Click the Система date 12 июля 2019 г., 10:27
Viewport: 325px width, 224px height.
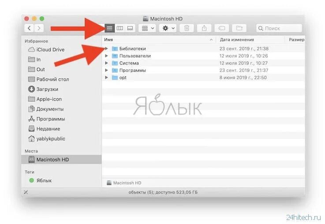tap(243, 63)
